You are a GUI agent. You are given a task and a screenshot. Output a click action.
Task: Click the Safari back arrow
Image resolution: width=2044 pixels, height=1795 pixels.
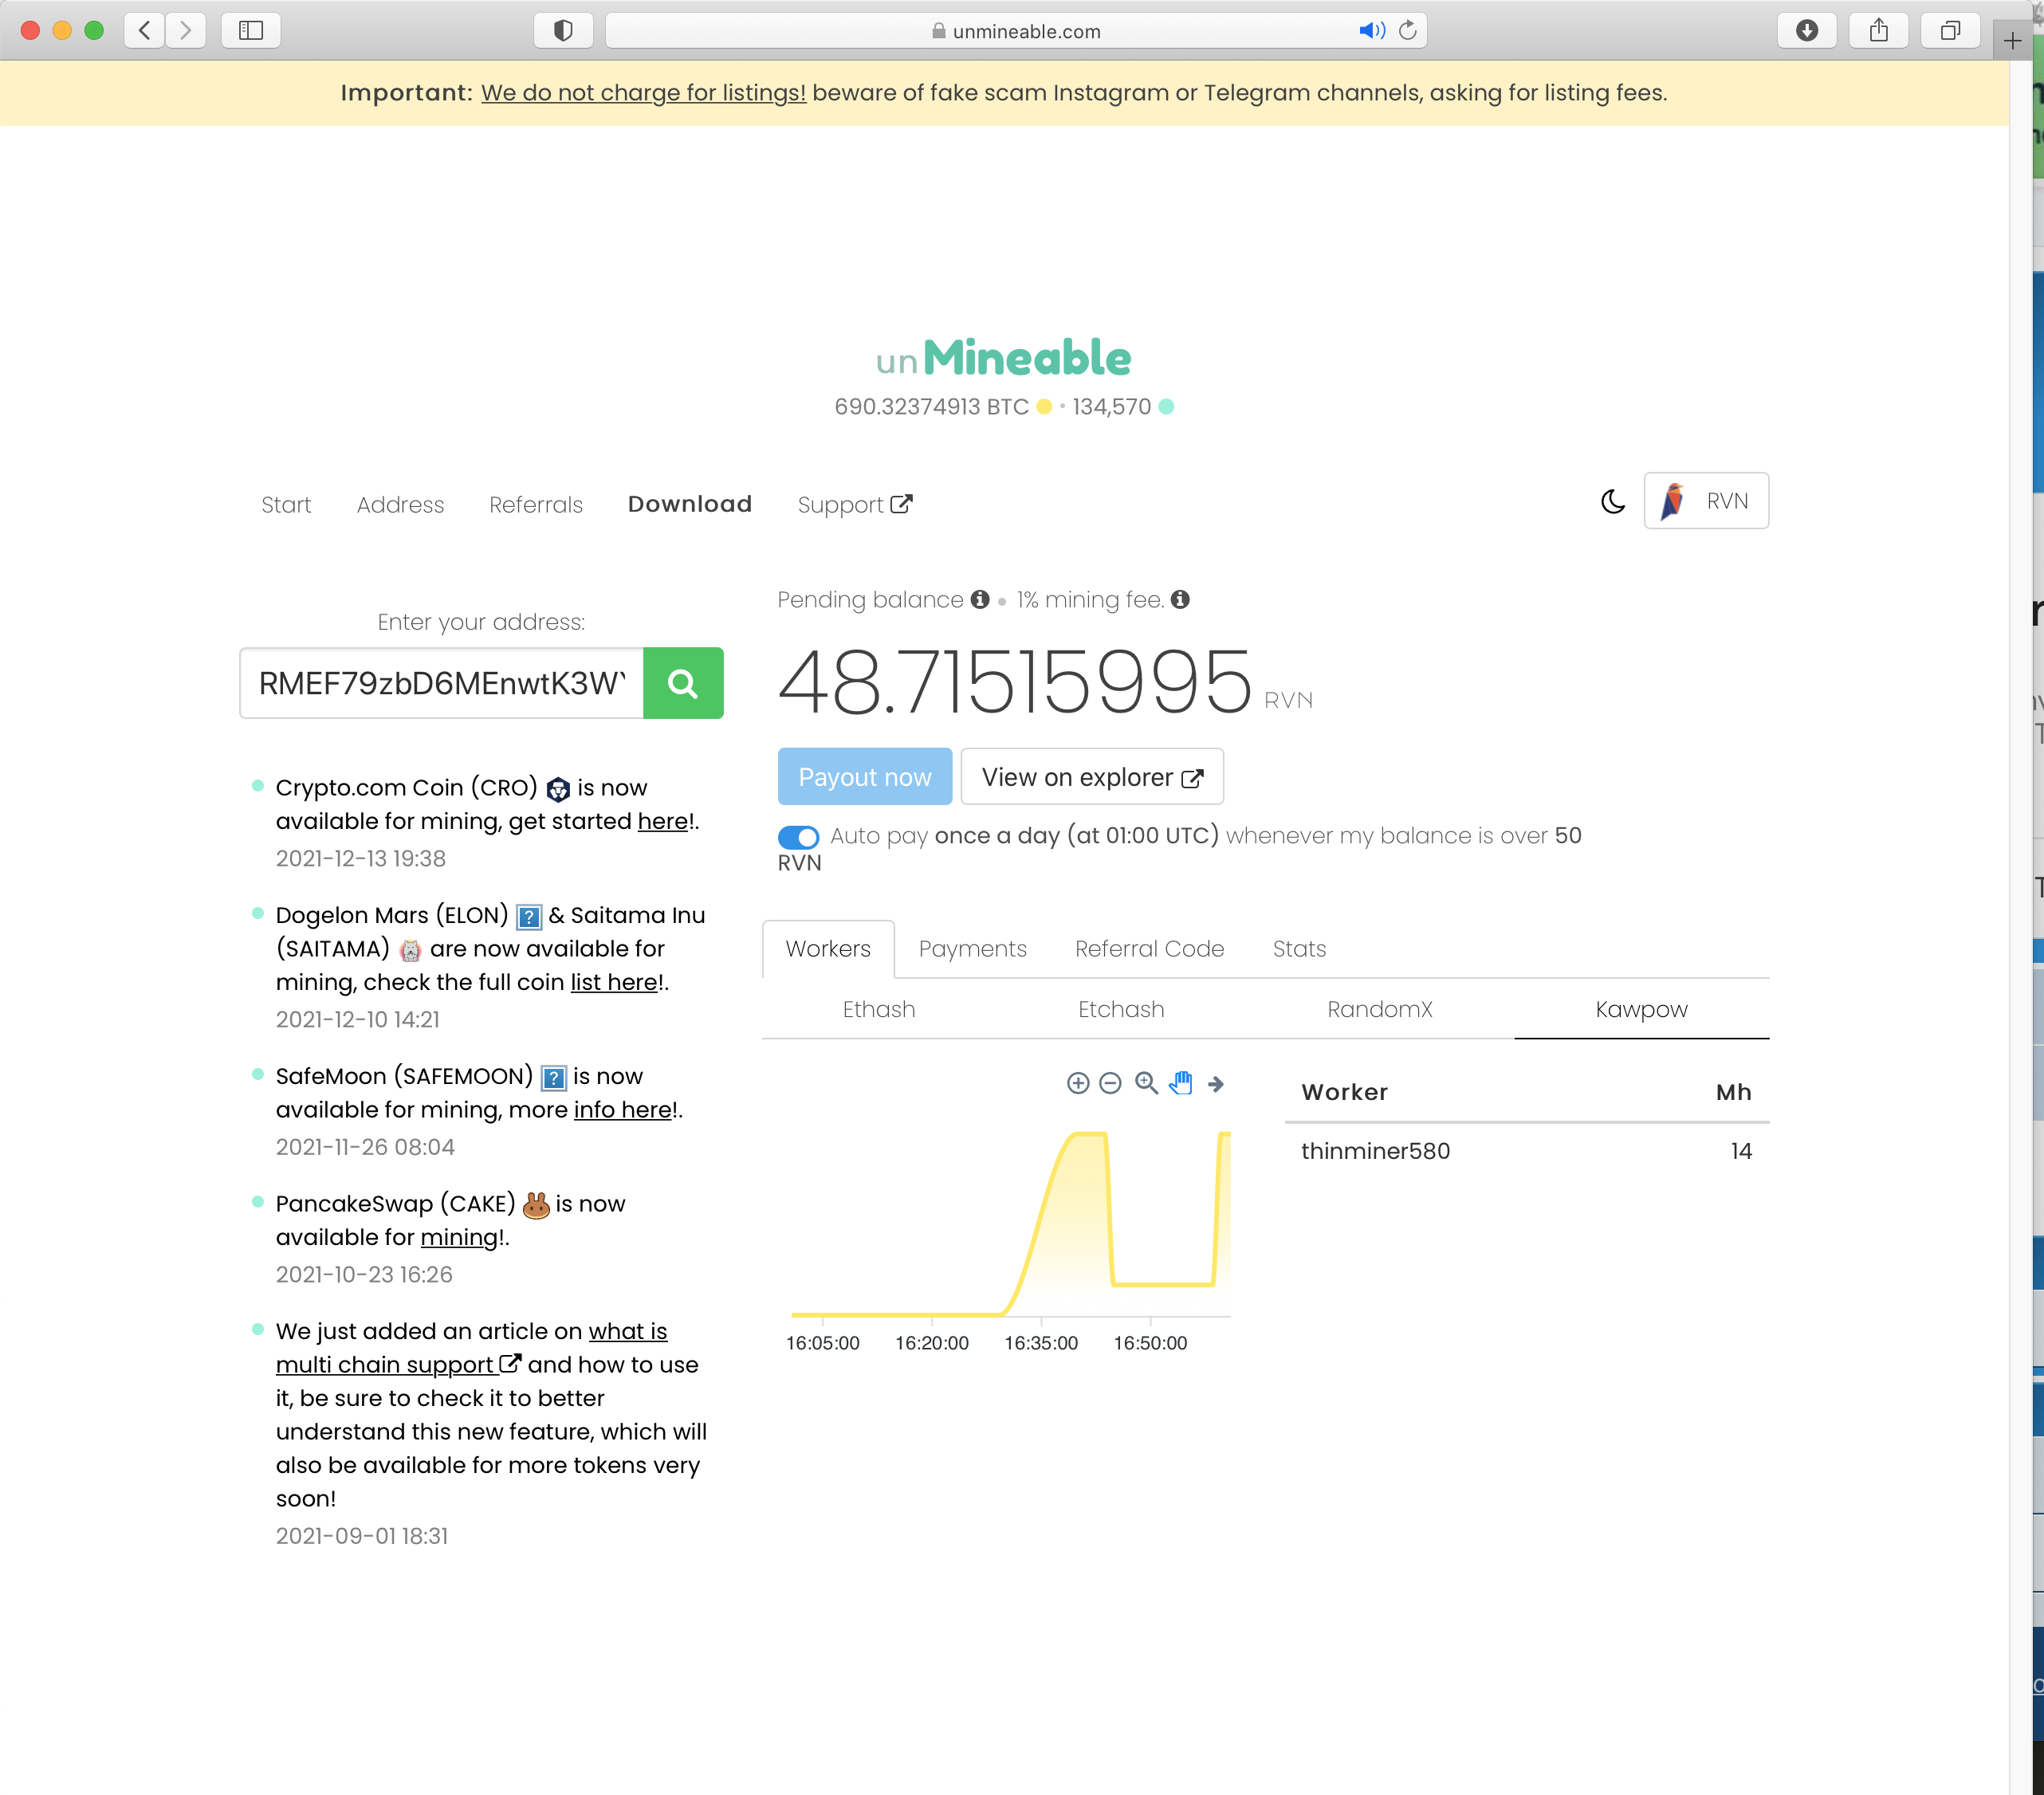[x=145, y=30]
